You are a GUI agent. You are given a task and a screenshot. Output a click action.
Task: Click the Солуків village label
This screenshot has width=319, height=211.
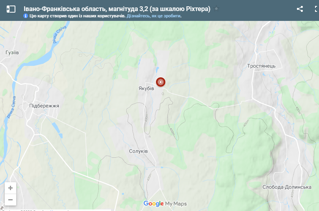point(138,151)
